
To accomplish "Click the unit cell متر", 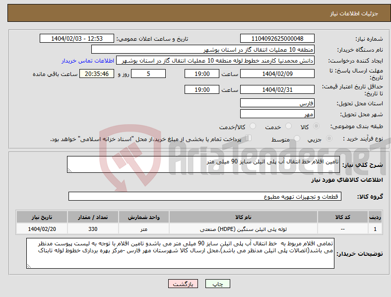I will click(x=144, y=229).
